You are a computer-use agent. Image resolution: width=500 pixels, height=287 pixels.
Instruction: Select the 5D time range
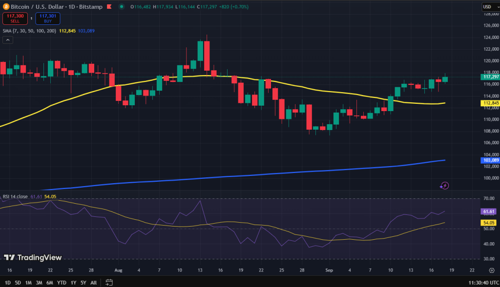tap(18, 283)
